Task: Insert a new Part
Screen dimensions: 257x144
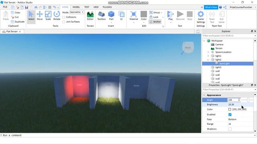Action: (111, 16)
